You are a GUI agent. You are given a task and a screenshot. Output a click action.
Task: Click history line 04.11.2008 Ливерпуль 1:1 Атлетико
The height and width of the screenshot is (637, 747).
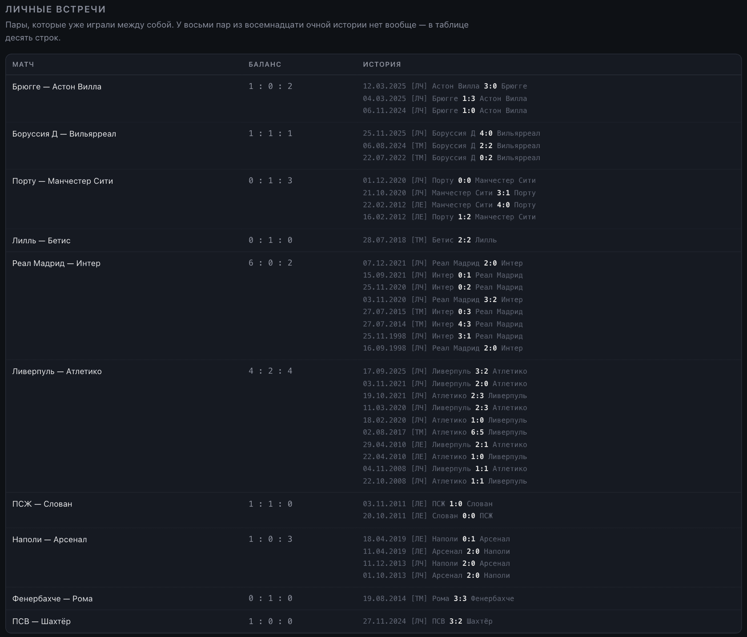click(x=445, y=469)
